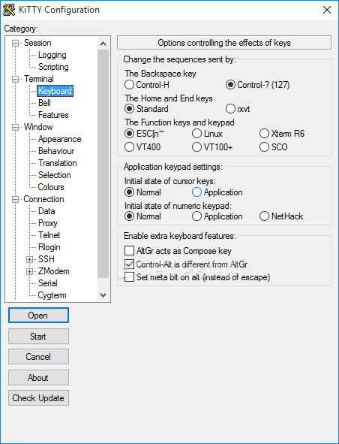Click Check Update button
Image resolution: width=339 pixels, height=444 pixels.
[38, 398]
